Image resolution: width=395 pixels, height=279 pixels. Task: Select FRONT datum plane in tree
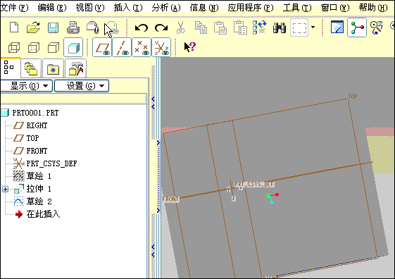tap(37, 151)
